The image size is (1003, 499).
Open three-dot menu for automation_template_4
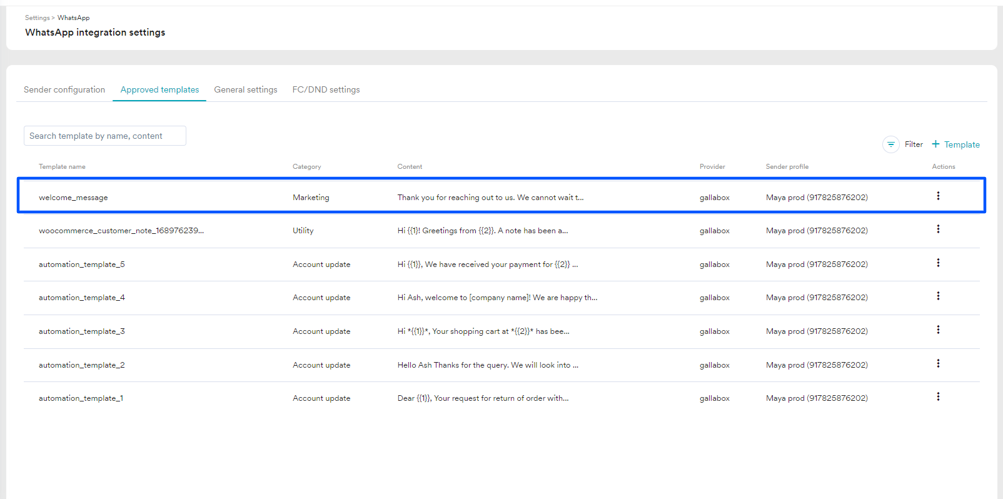click(938, 296)
